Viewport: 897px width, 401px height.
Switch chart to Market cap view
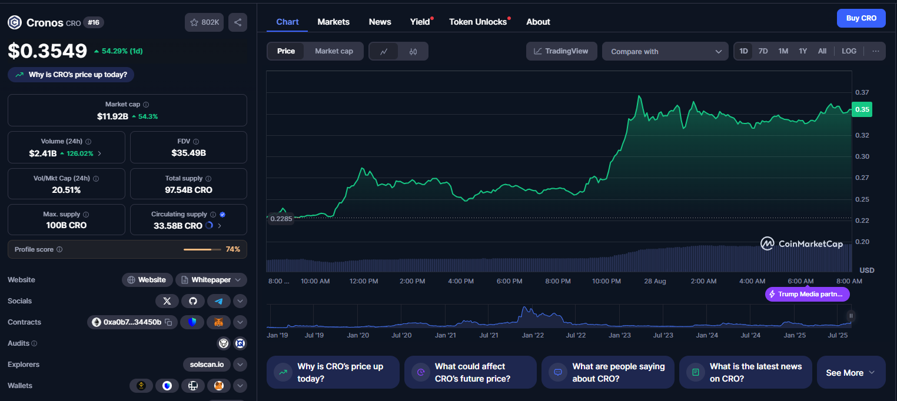pyautogui.click(x=334, y=51)
